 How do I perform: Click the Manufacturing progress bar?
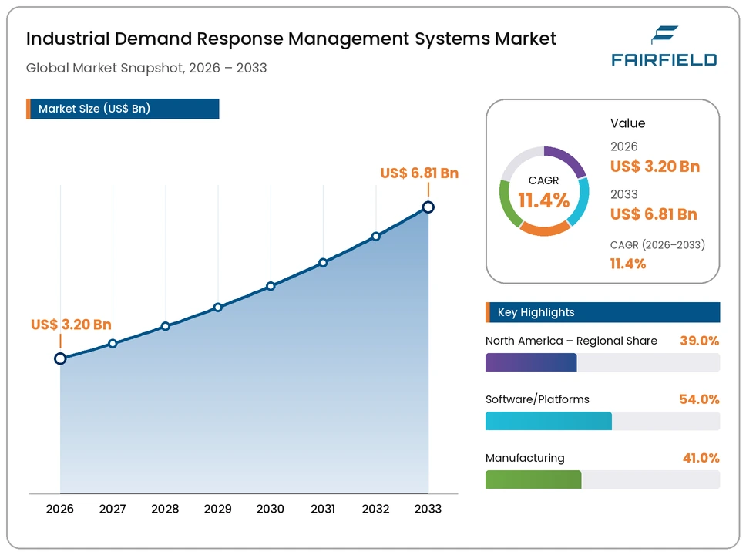(x=603, y=479)
